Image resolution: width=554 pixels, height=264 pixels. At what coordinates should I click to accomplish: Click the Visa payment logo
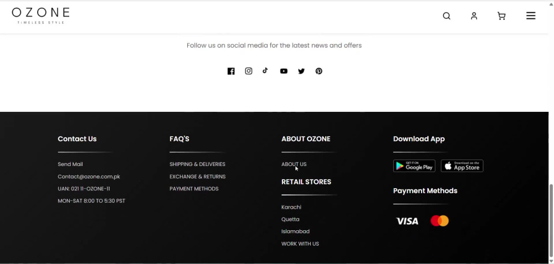pyautogui.click(x=407, y=221)
